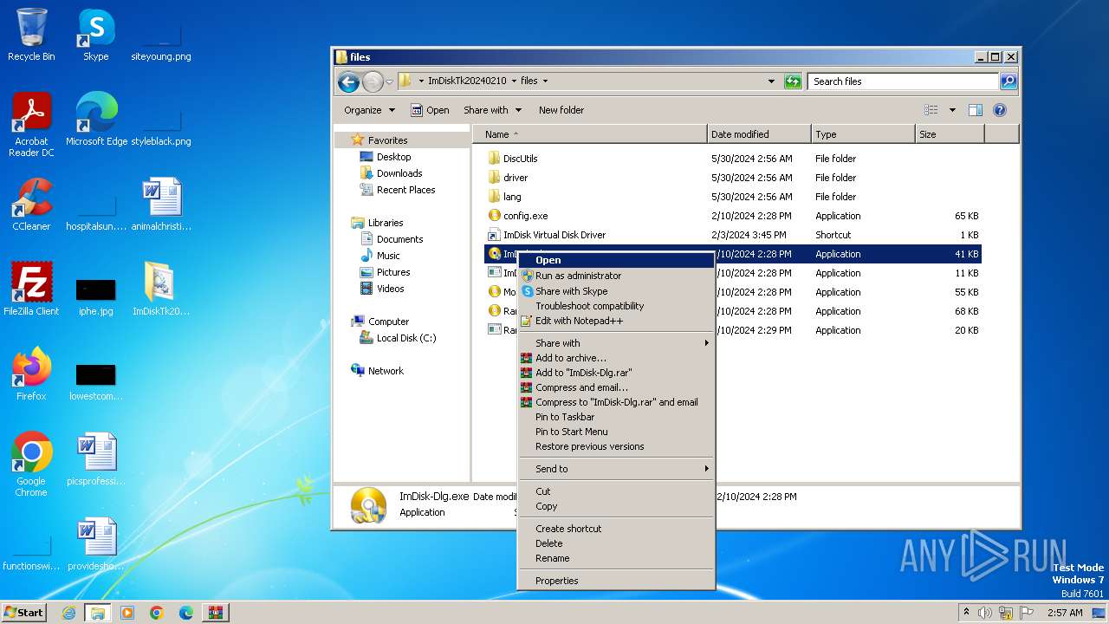Sort by Size column header
This screenshot has width=1109, height=624.
click(x=950, y=134)
